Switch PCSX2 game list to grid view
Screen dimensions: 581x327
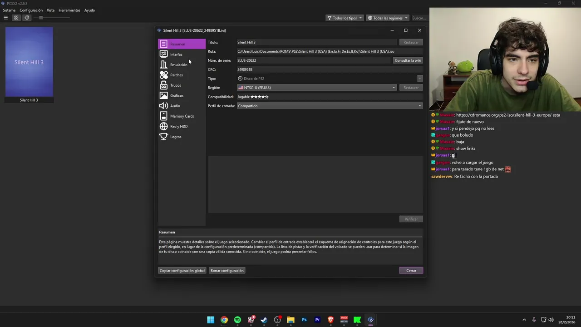[x=16, y=18]
